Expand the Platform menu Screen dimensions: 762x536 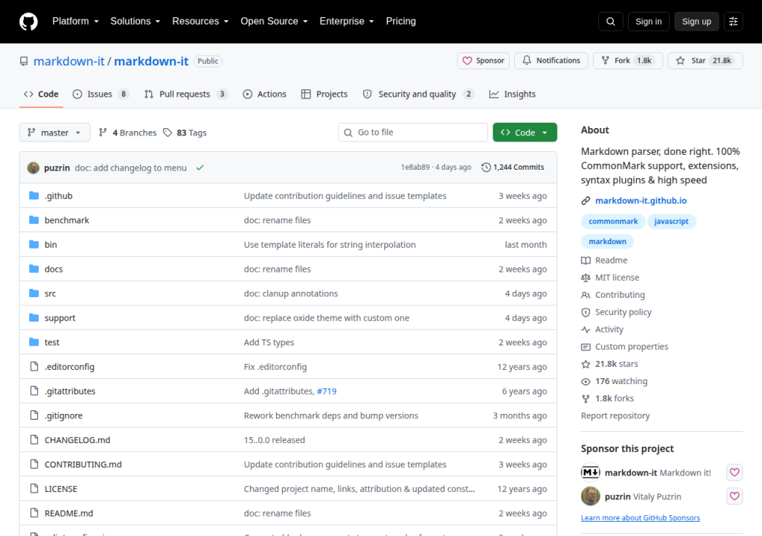(x=75, y=22)
